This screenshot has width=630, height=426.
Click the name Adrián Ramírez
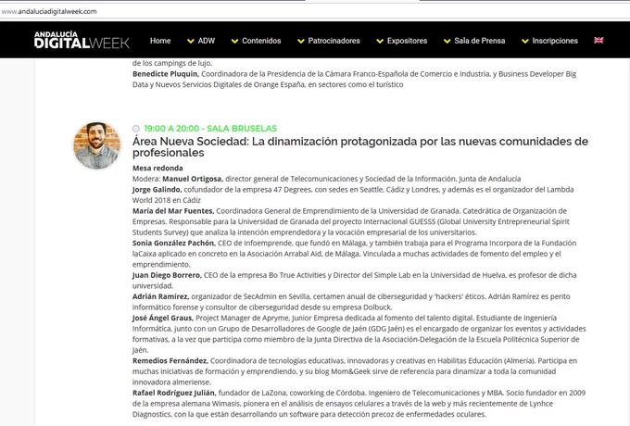[160, 296]
